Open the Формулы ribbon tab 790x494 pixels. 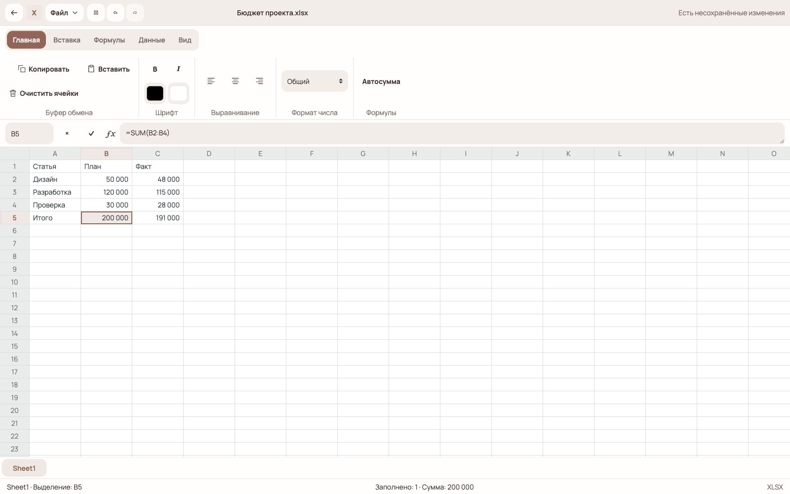[109, 40]
